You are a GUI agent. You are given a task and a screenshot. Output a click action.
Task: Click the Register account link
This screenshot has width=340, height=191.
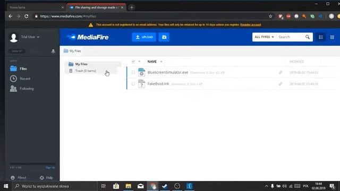(x=250, y=25)
